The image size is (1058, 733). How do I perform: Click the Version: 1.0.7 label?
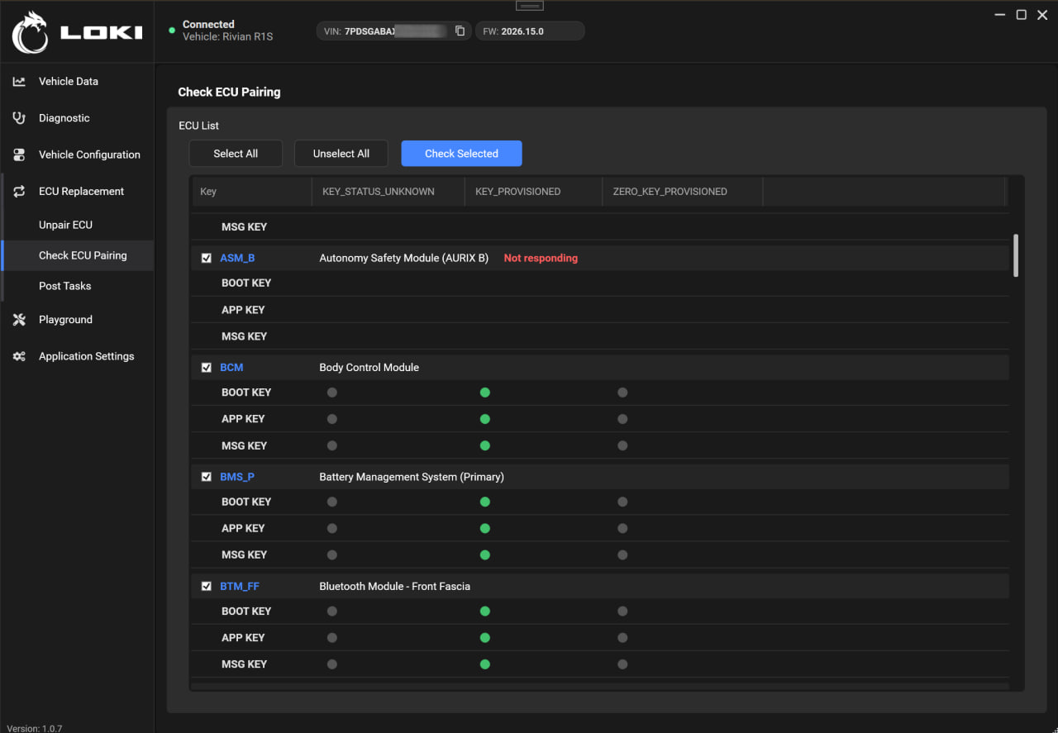tap(35, 728)
